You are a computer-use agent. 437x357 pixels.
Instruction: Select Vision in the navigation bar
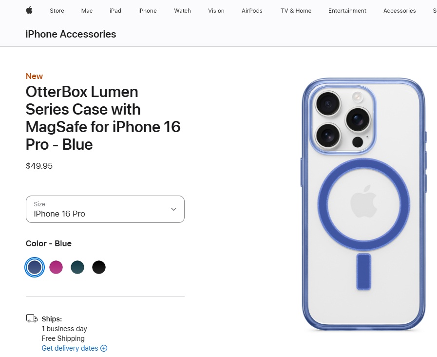point(216,11)
